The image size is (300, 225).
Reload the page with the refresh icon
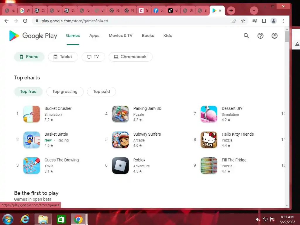tap(25, 21)
